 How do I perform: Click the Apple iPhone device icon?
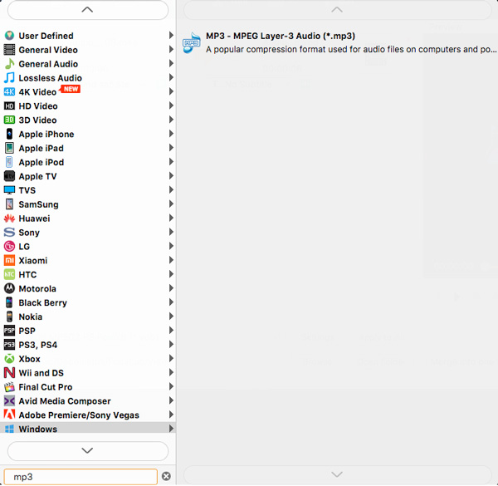tap(9, 134)
